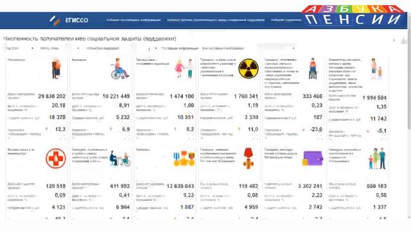Click the red down arrow beside -23,0
This screenshot has width=411, height=231.
[304, 129]
